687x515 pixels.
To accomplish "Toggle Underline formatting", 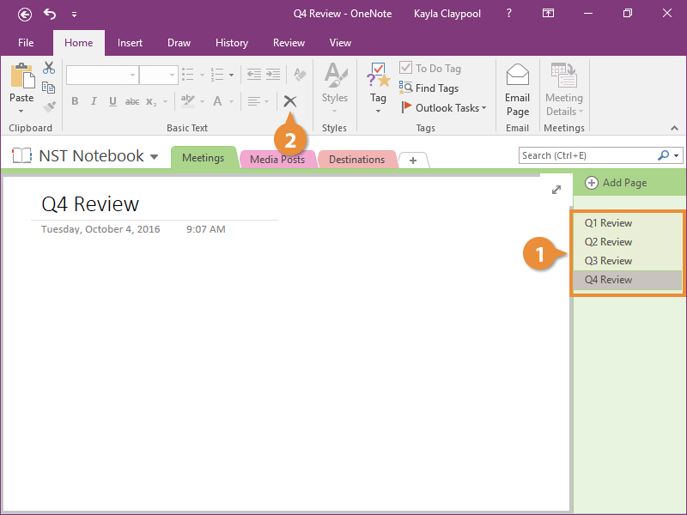I will [112, 101].
